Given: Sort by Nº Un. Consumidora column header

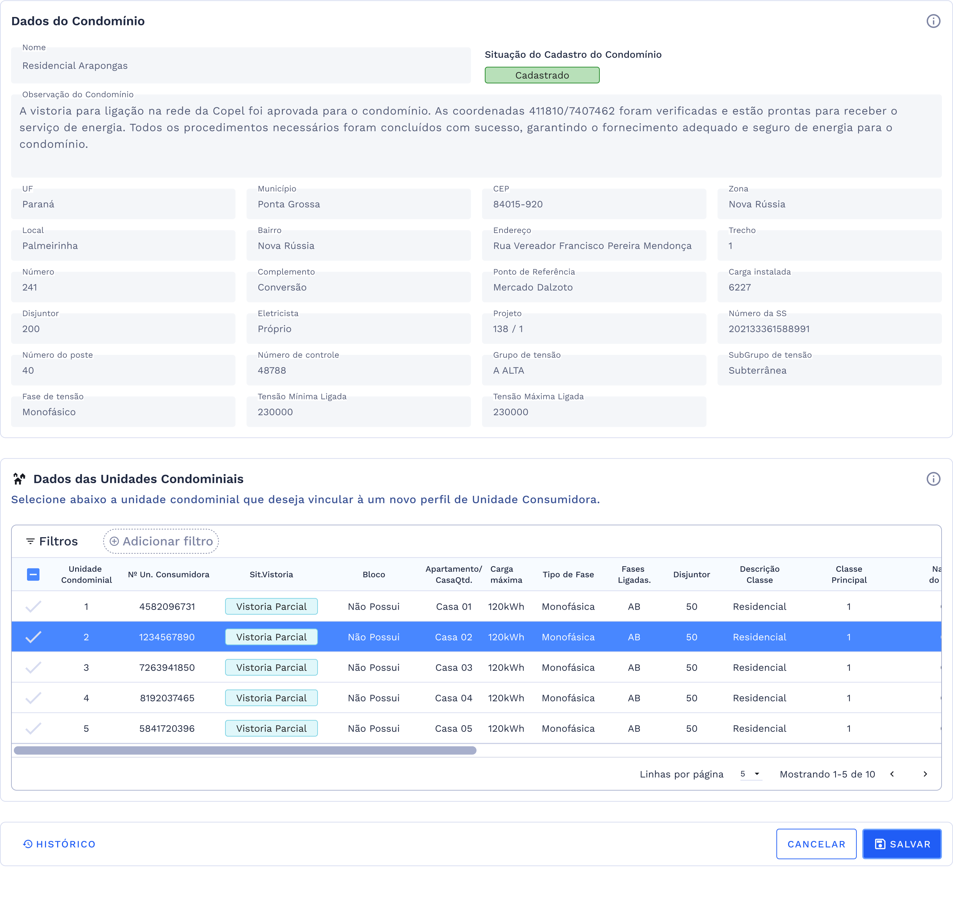Looking at the screenshot, I should click(x=168, y=575).
